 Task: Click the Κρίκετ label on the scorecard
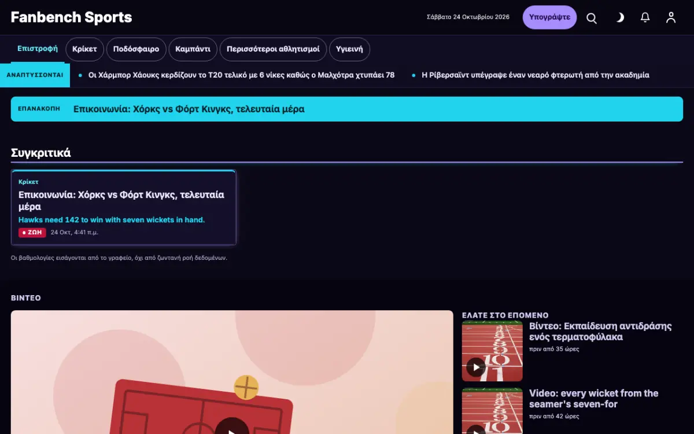point(28,182)
